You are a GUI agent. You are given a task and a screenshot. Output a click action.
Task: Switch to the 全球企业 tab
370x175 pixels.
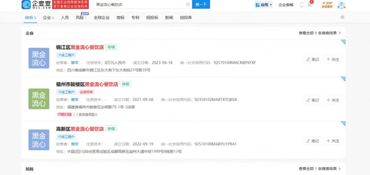101,18
